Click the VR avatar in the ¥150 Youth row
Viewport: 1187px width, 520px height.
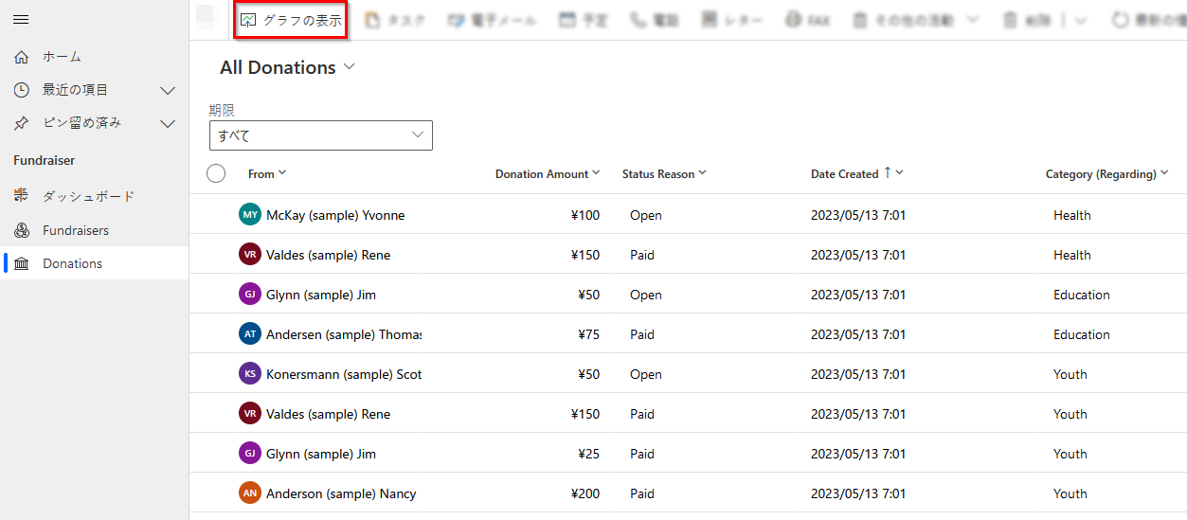pyautogui.click(x=250, y=414)
